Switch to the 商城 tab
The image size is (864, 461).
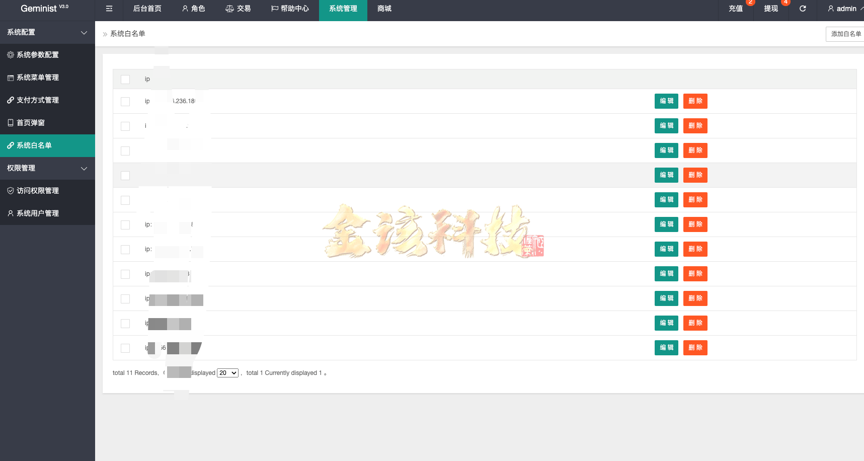point(383,9)
